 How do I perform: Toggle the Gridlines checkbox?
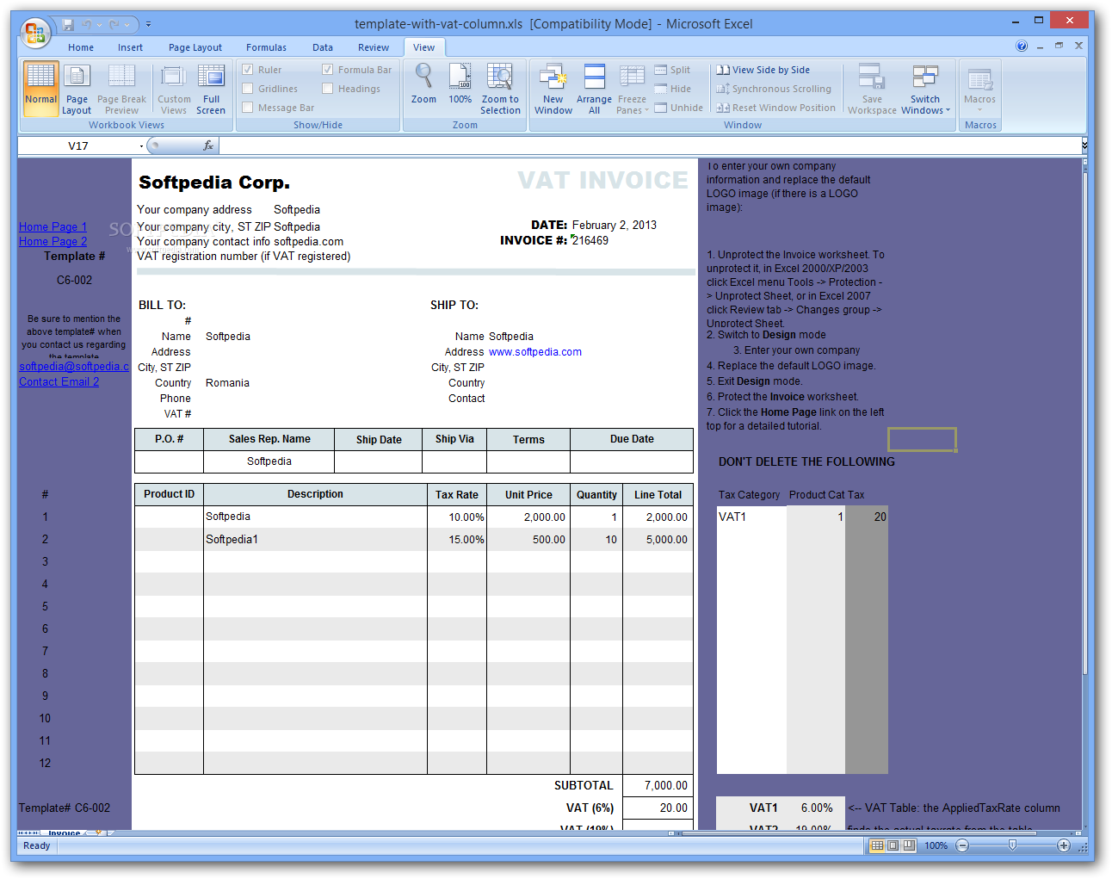click(248, 89)
